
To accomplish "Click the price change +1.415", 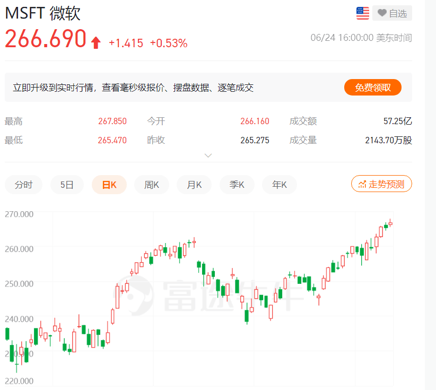I will pos(126,43).
